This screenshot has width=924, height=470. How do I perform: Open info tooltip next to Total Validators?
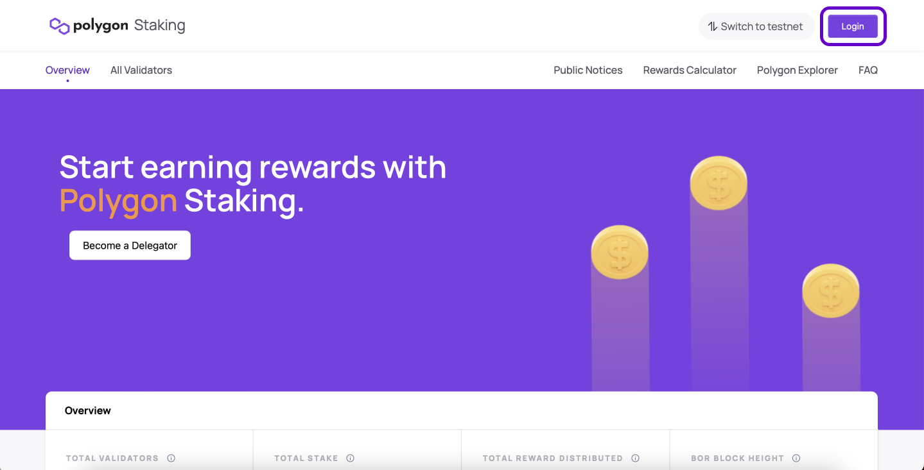pos(171,458)
